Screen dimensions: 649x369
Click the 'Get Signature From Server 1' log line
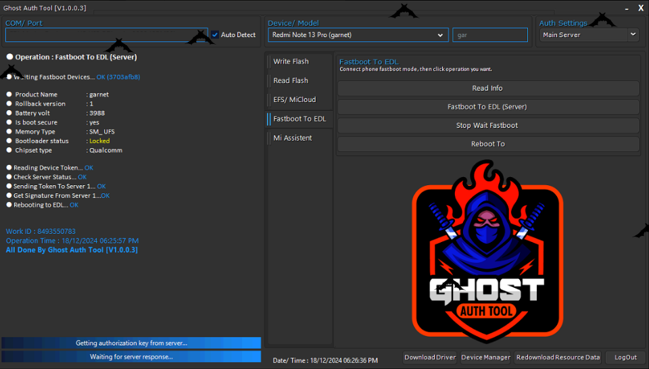(58, 196)
